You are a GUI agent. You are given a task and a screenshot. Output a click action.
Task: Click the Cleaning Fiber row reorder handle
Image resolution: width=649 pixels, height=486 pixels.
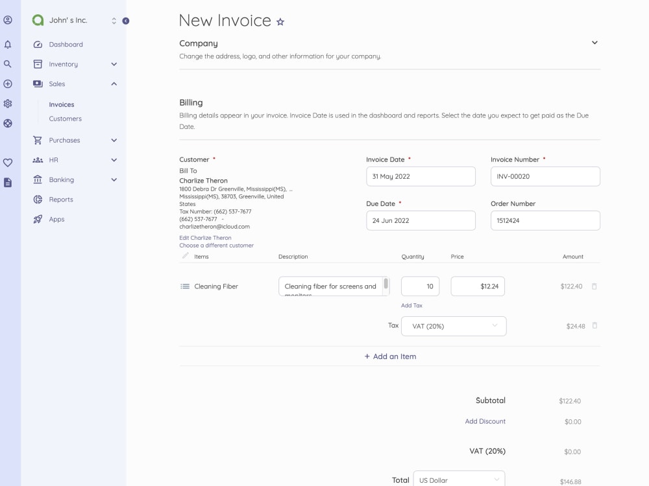[x=185, y=286]
